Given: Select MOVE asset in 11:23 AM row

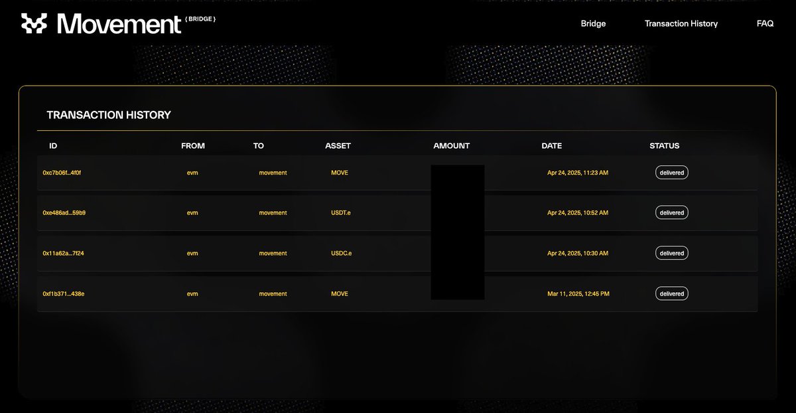Looking at the screenshot, I should tap(340, 173).
